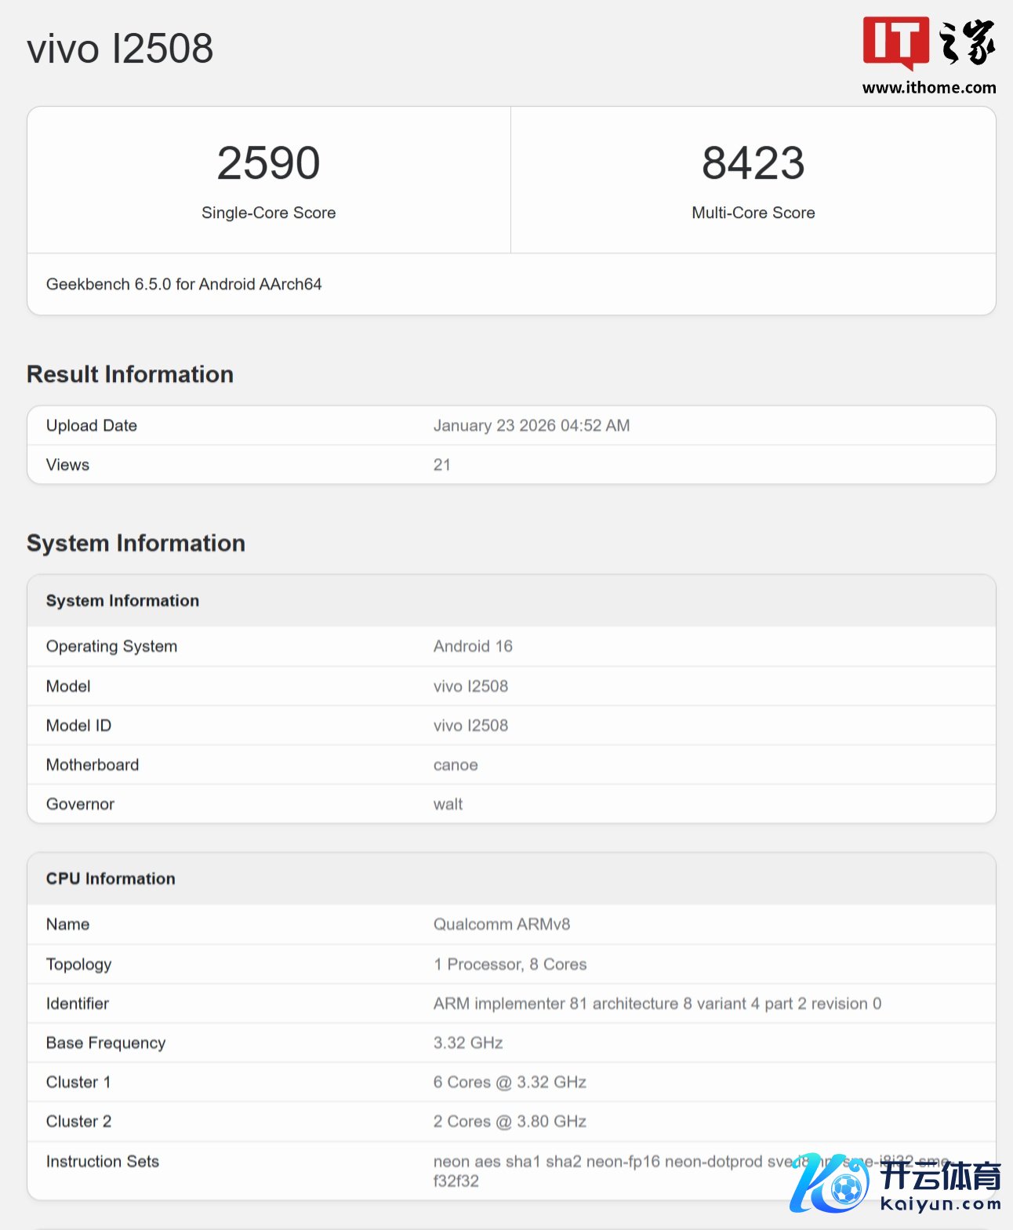Image resolution: width=1013 pixels, height=1230 pixels.
Task: Click the Motherboard value canoe
Action: click(x=456, y=765)
